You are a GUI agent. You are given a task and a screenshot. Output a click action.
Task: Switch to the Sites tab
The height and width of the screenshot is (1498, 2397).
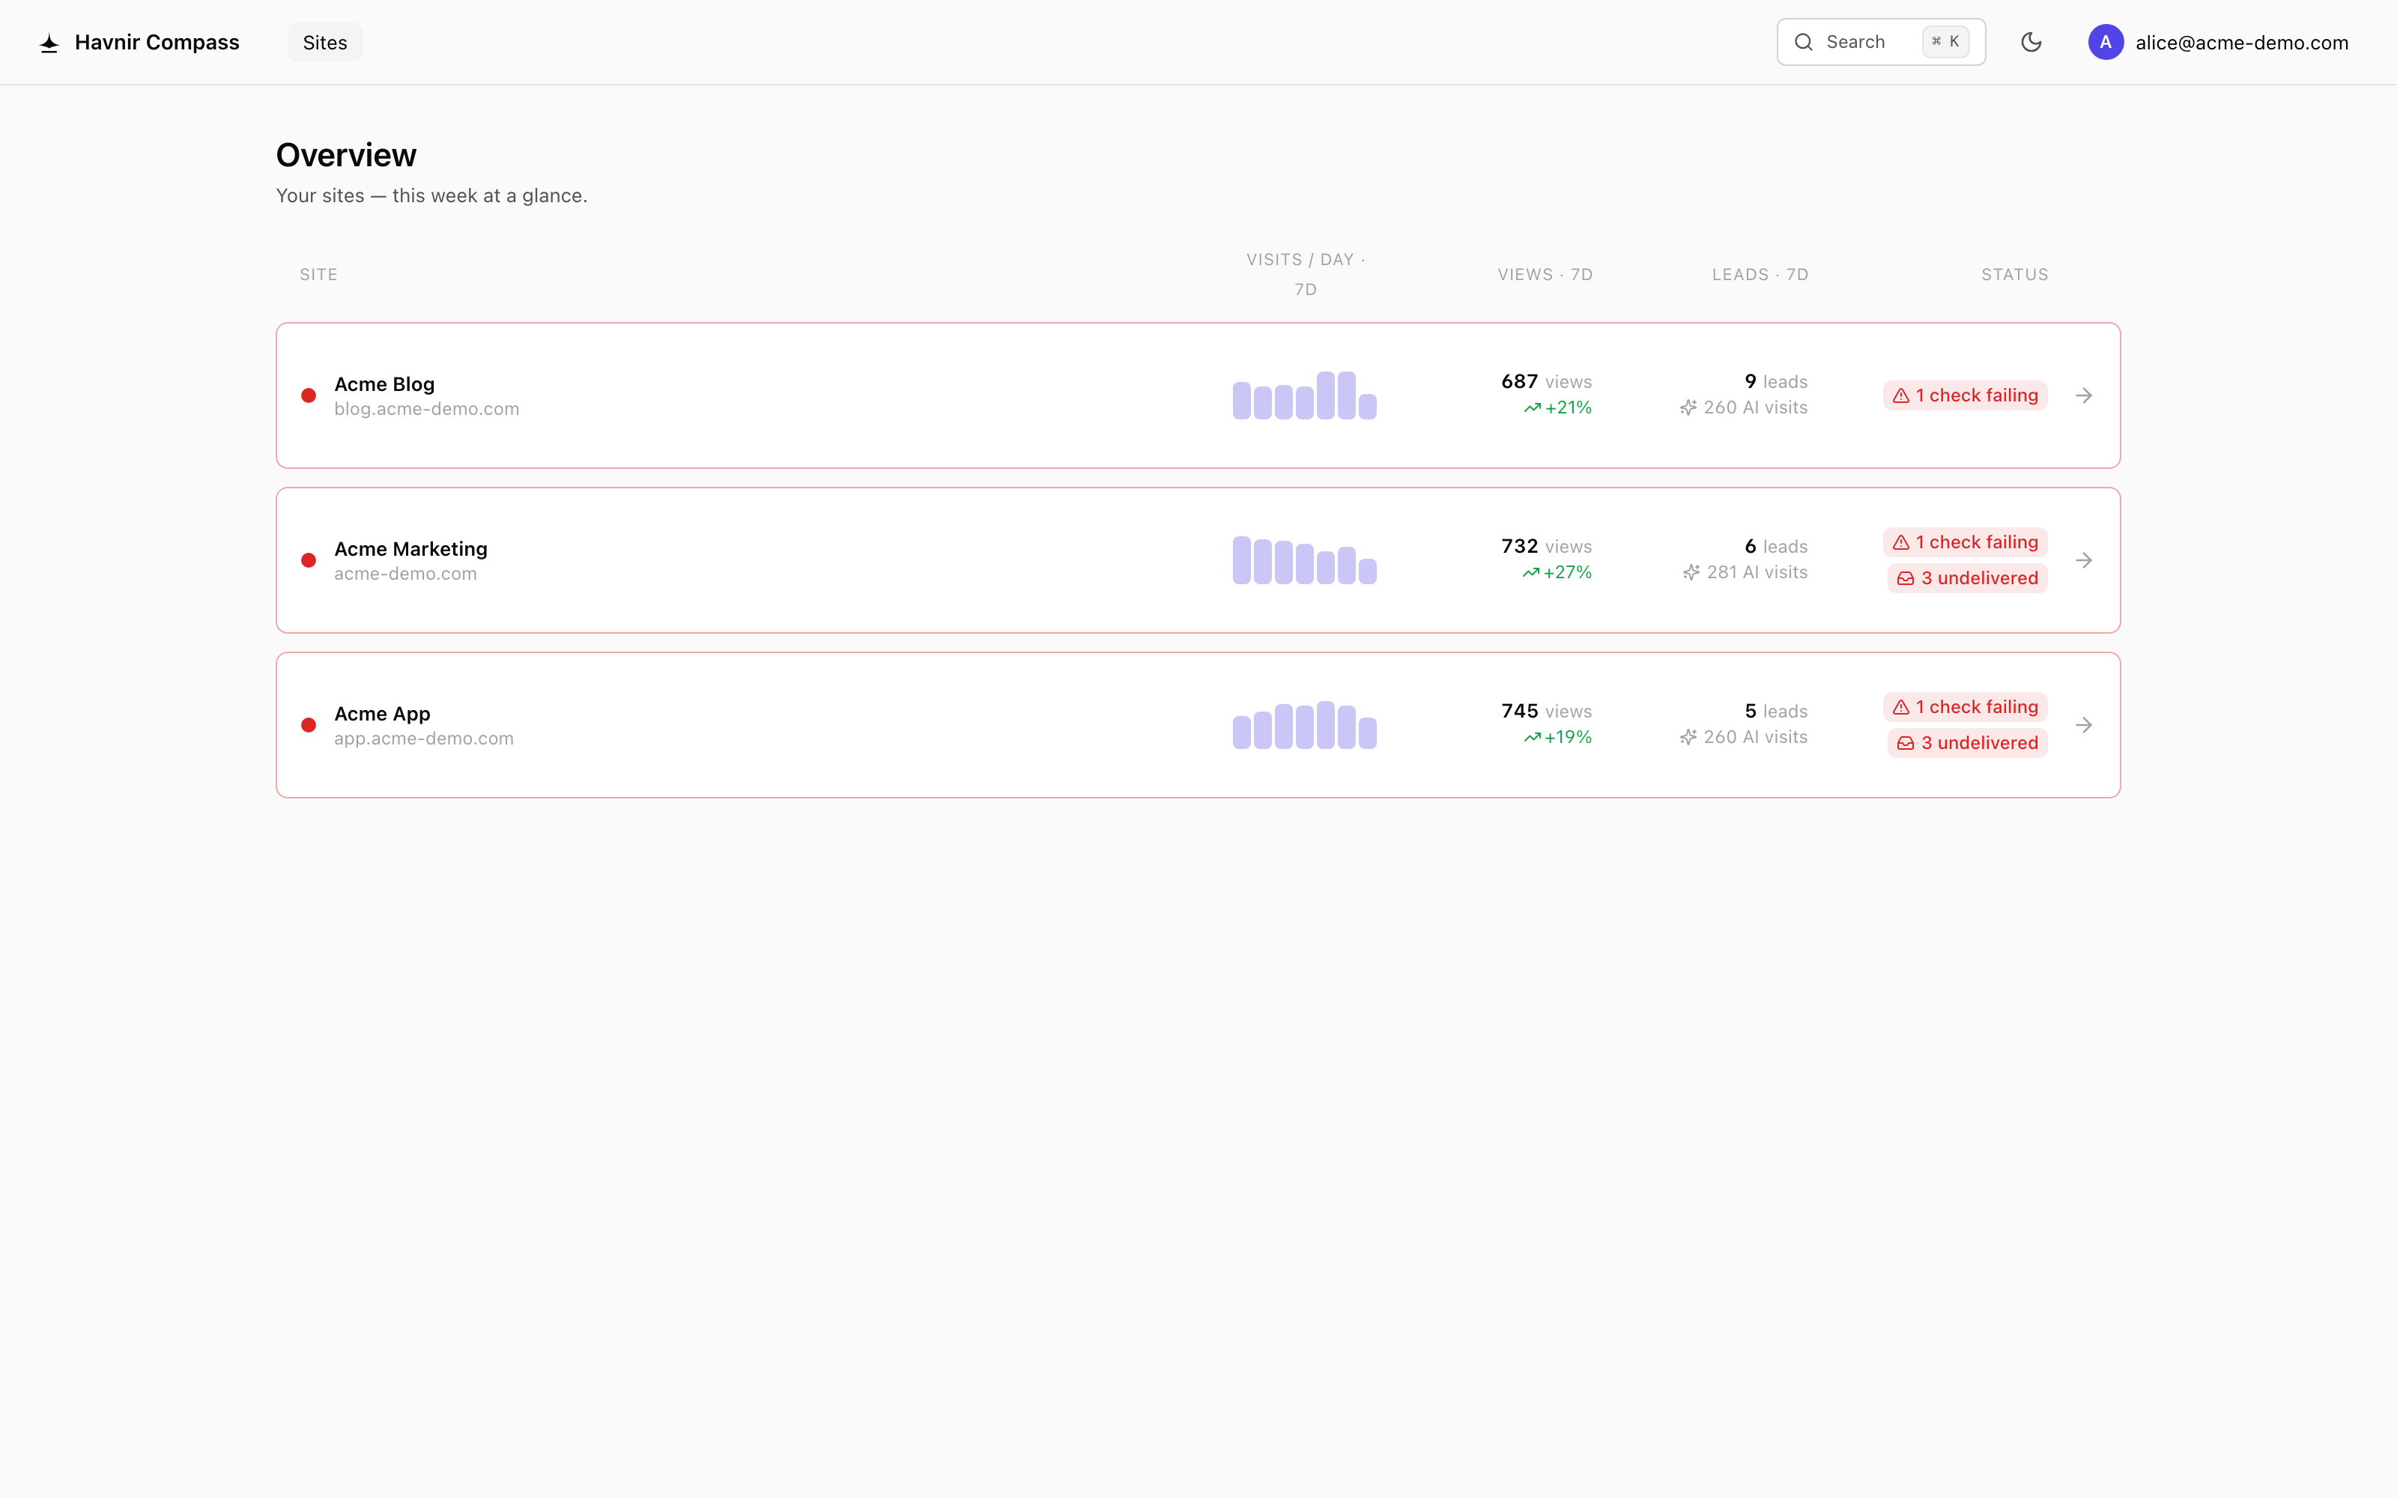pyautogui.click(x=325, y=43)
